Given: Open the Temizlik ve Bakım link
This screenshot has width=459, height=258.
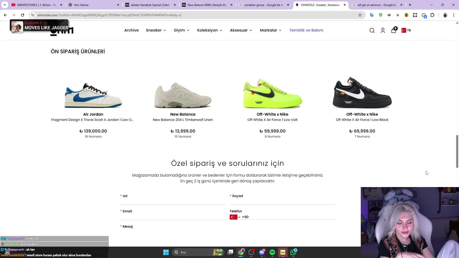Looking at the screenshot, I should [306, 30].
